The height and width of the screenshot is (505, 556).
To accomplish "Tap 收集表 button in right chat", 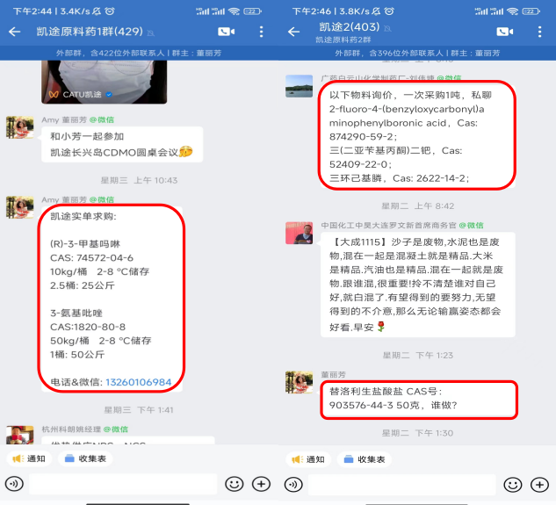I will click(365, 459).
